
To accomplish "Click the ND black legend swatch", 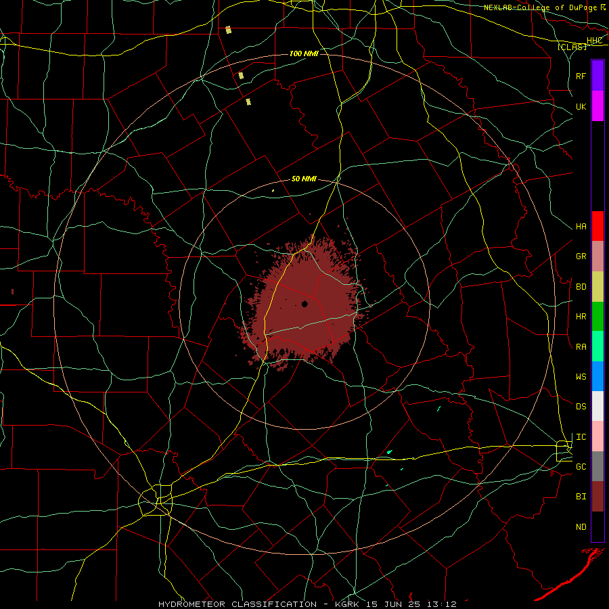I will pyautogui.click(x=597, y=526).
